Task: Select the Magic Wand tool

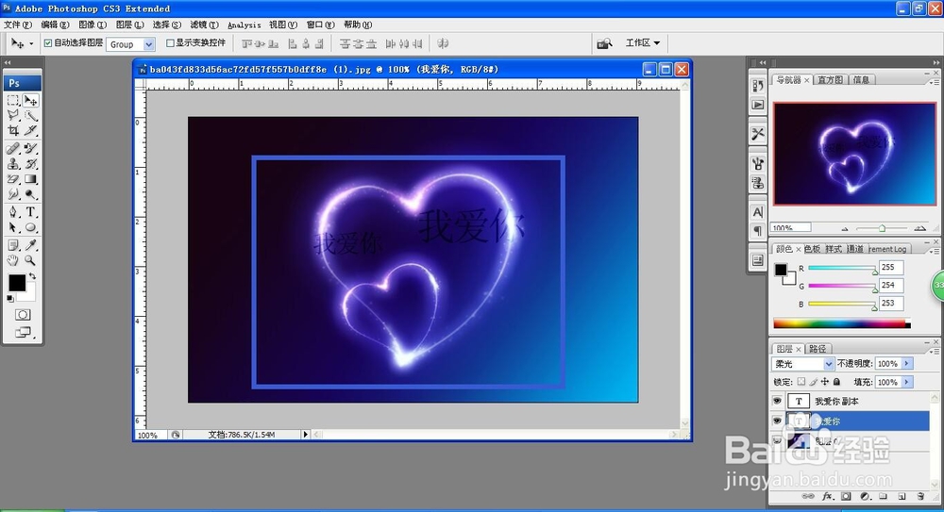Action: click(31, 115)
